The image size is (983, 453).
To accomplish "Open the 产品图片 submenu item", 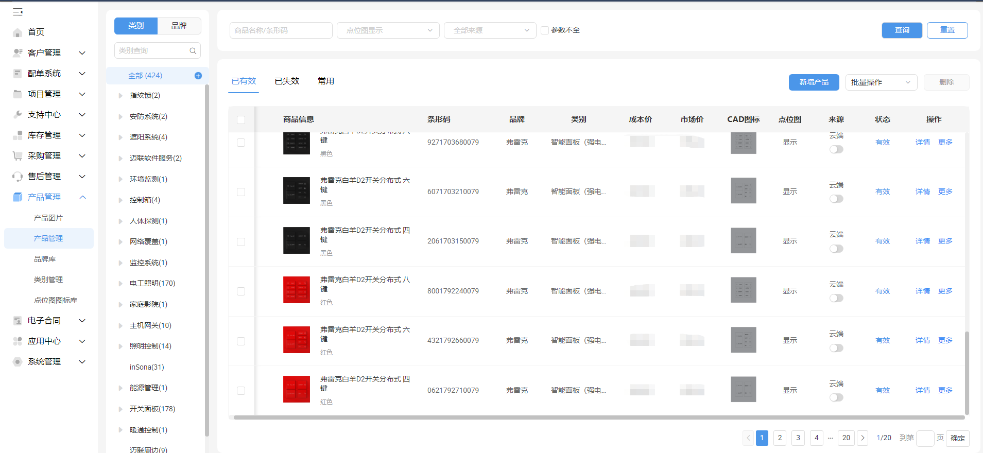I will [48, 218].
